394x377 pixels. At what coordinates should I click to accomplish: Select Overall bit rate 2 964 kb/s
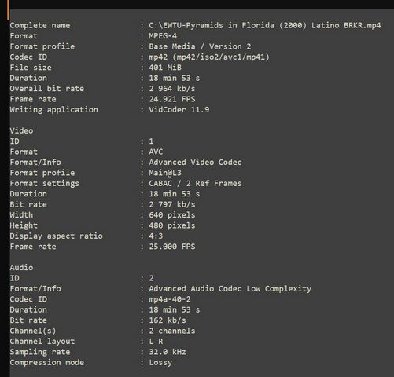172,89
